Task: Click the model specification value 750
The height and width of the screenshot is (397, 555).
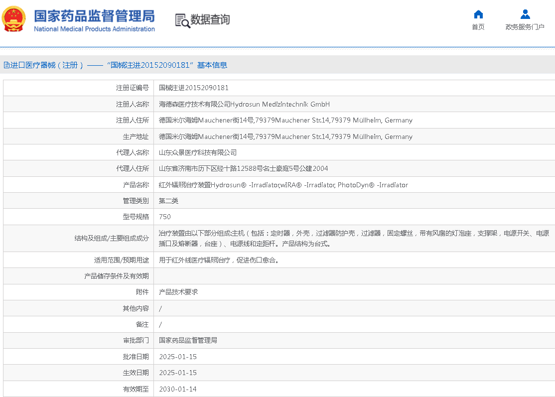Action: (x=165, y=217)
